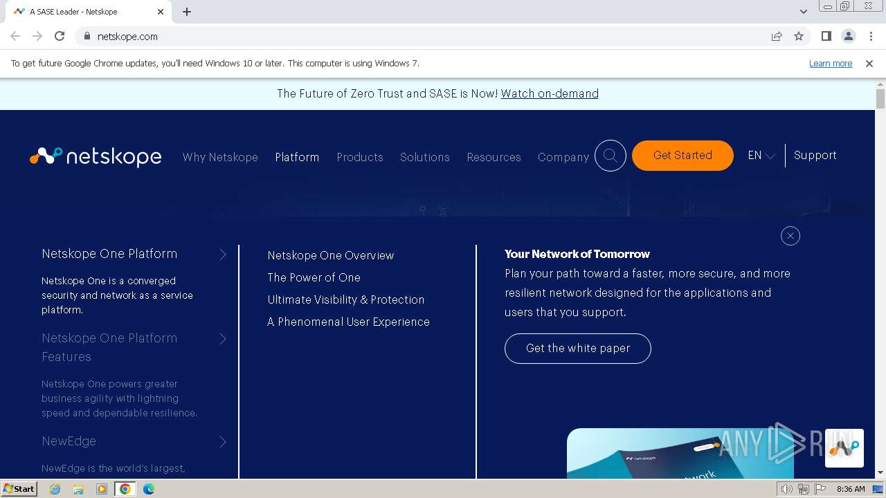Image resolution: width=886 pixels, height=498 pixels.
Task: Open File Explorer from taskbar
Action: [78, 489]
